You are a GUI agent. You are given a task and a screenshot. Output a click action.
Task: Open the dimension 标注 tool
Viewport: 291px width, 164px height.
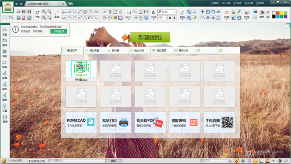128,15
